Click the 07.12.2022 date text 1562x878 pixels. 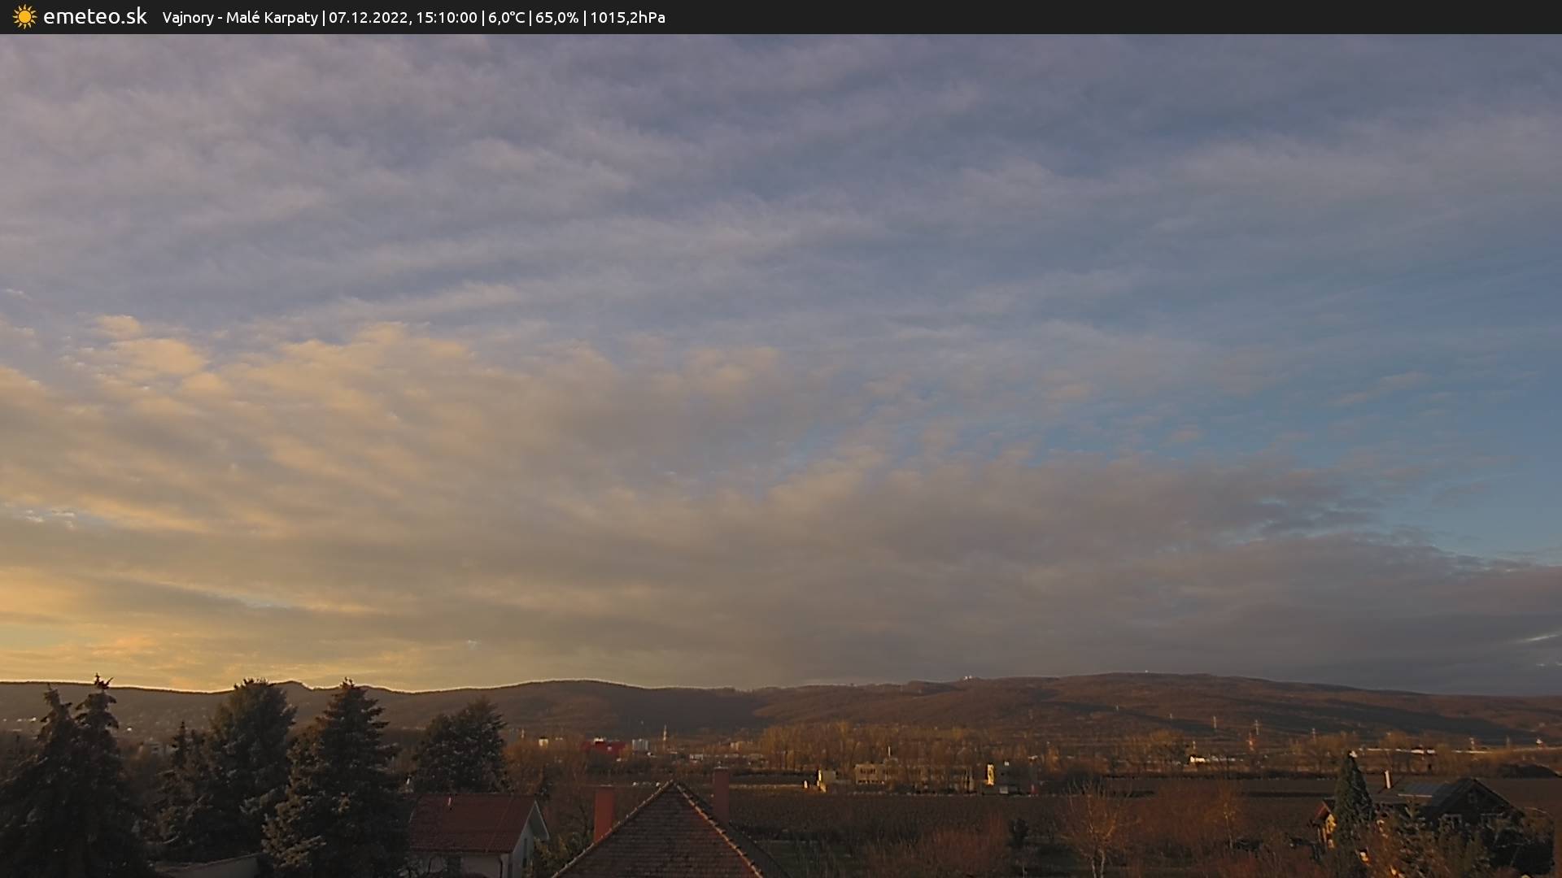[368, 17]
